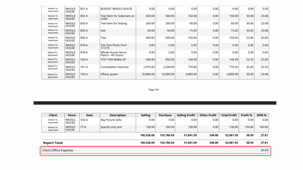Select the tiffany queen item description
Image resolution: width=303 pixels, height=170 pixels.
(x=109, y=74)
